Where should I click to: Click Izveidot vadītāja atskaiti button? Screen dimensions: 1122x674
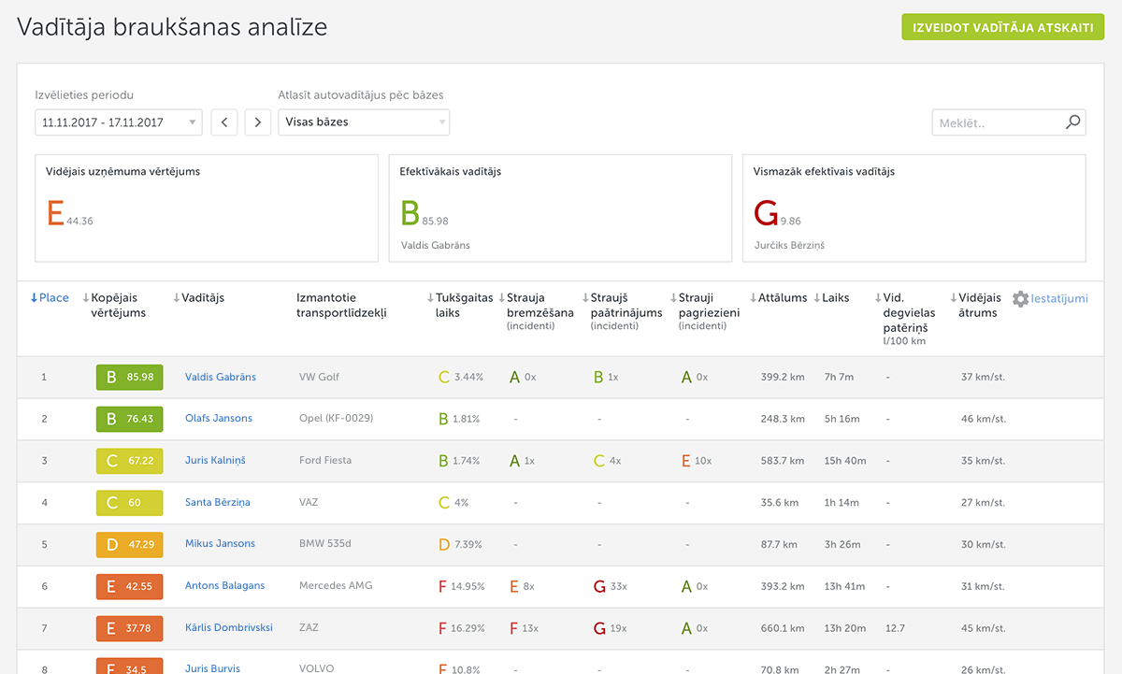[x=1002, y=27]
